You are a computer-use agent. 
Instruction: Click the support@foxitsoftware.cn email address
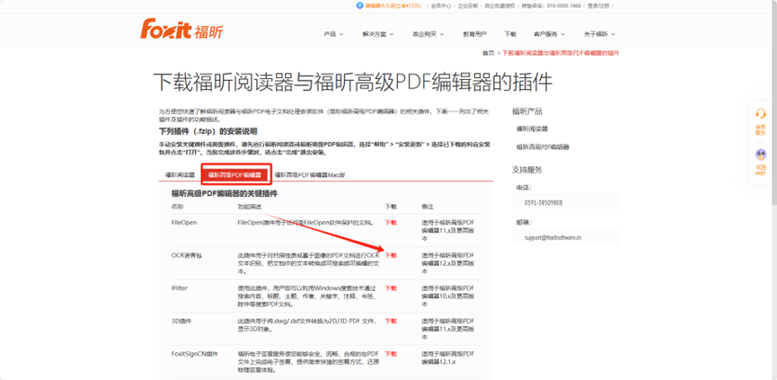(x=553, y=237)
